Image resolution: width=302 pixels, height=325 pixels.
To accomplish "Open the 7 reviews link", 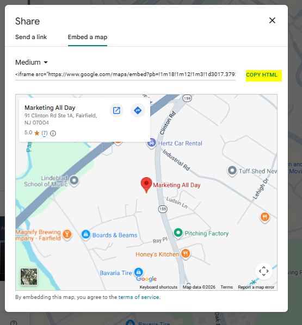I will [45, 133].
